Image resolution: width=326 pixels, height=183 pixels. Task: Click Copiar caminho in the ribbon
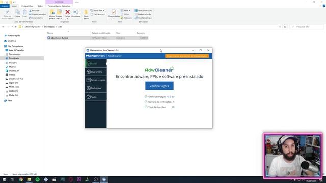click(x=37, y=14)
